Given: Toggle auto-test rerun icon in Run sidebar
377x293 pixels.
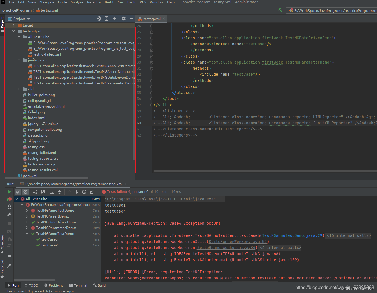Looking at the screenshot, I should pos(9,207).
